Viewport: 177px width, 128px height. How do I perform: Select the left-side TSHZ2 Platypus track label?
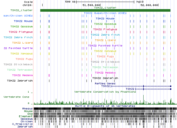[21, 32]
